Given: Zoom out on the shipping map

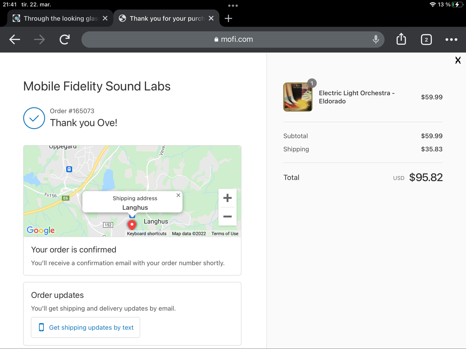Looking at the screenshot, I should pos(227,217).
